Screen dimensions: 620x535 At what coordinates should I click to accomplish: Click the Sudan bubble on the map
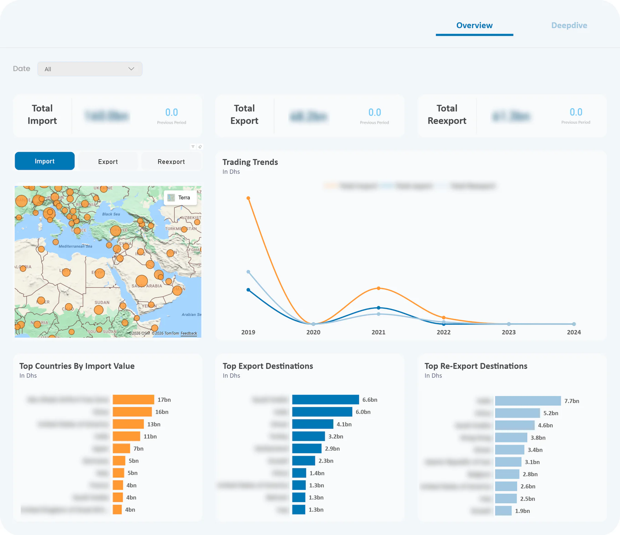[x=99, y=310]
